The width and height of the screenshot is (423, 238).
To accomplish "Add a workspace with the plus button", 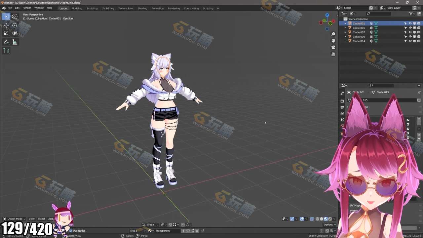I will [x=218, y=8].
